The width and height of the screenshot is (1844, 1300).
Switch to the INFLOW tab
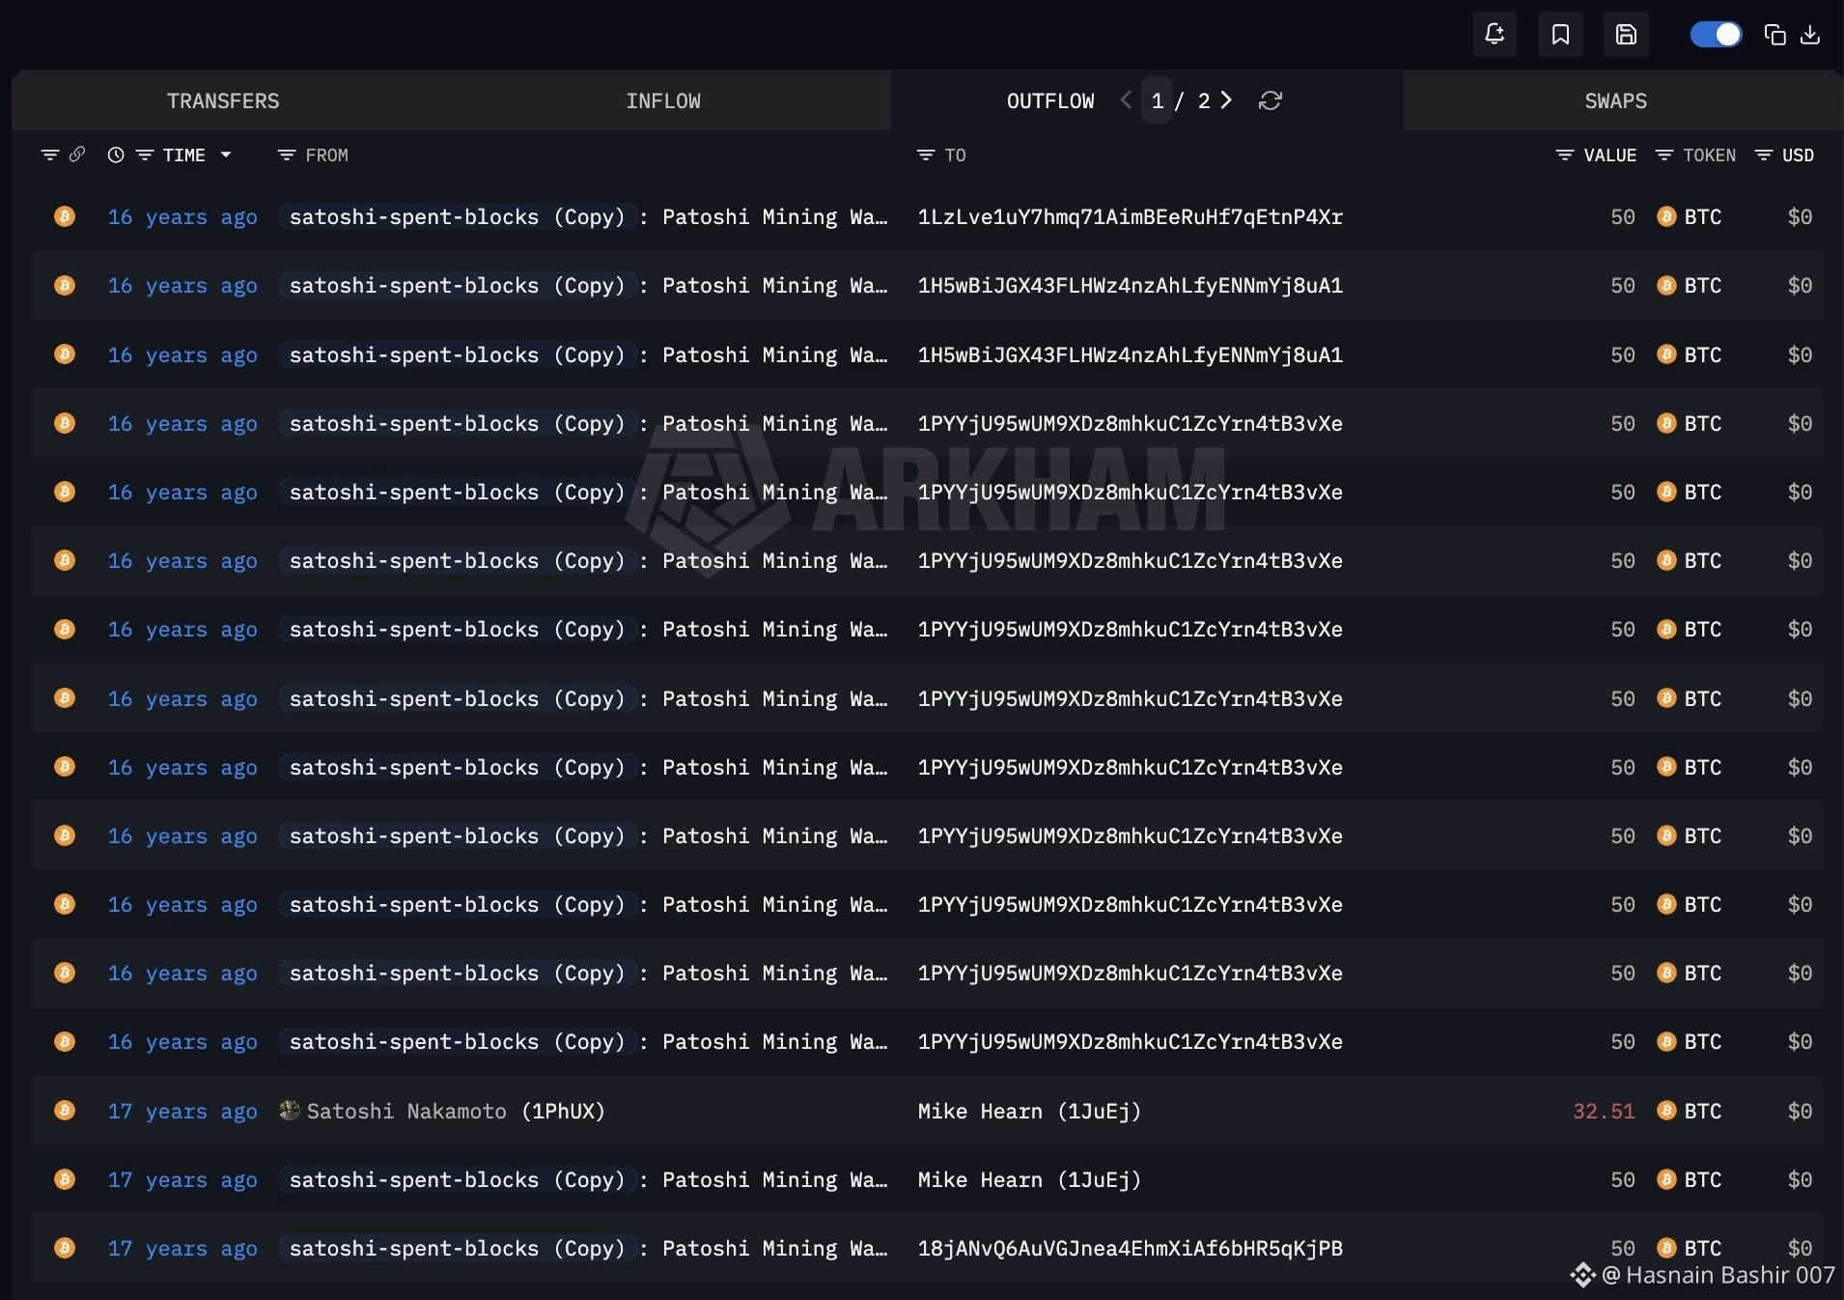(663, 100)
